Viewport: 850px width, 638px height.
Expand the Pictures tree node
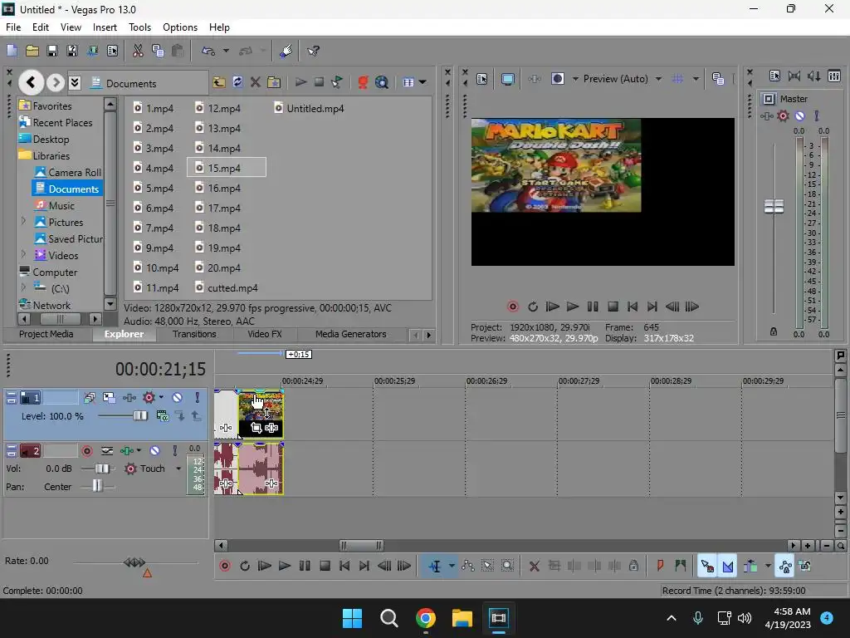coord(23,221)
